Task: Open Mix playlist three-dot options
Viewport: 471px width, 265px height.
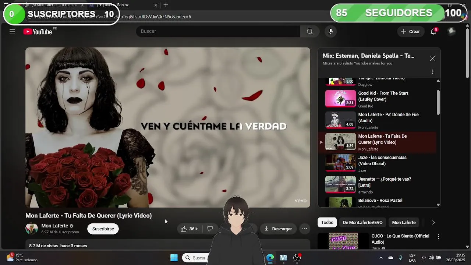Action: point(433,72)
